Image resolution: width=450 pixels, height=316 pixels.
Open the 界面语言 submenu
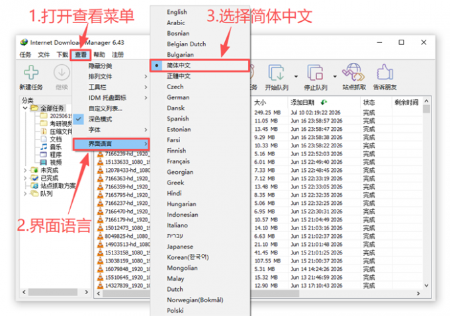coord(111,143)
